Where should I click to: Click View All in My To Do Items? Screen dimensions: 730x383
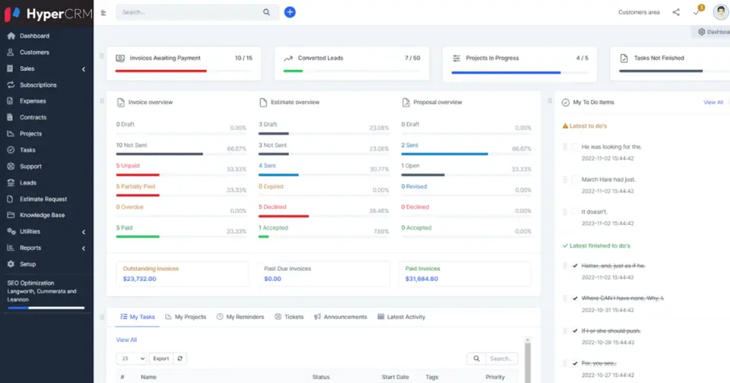click(713, 103)
